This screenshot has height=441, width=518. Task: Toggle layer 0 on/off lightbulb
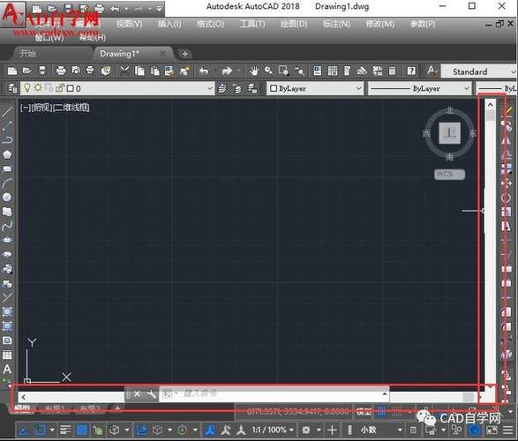pos(27,88)
